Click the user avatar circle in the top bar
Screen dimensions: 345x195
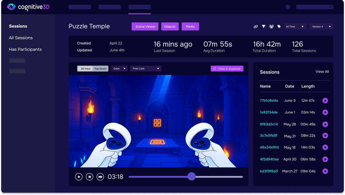click(287, 7)
